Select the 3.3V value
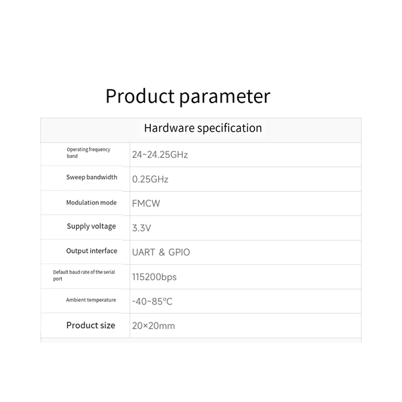Viewport: 402px width, 402px height. 142,228
